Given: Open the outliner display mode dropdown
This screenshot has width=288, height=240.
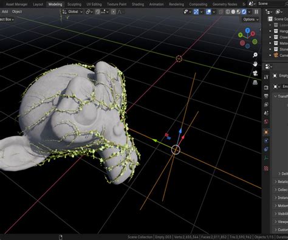Looking at the screenshot, I should [269, 12].
